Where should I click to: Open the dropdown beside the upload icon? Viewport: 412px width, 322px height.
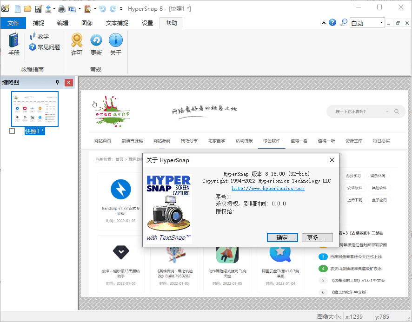click(x=53, y=8)
